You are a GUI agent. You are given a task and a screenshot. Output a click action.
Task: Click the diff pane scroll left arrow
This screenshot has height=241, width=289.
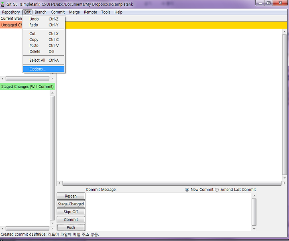coord(59,183)
